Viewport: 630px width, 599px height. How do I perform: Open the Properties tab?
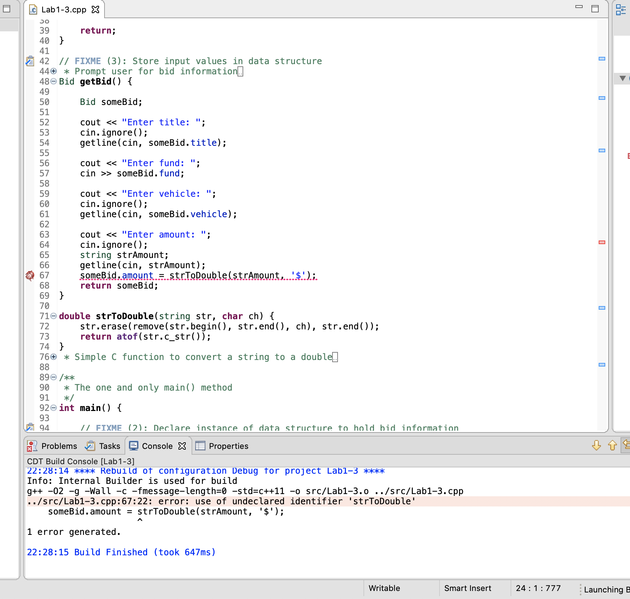click(x=228, y=446)
